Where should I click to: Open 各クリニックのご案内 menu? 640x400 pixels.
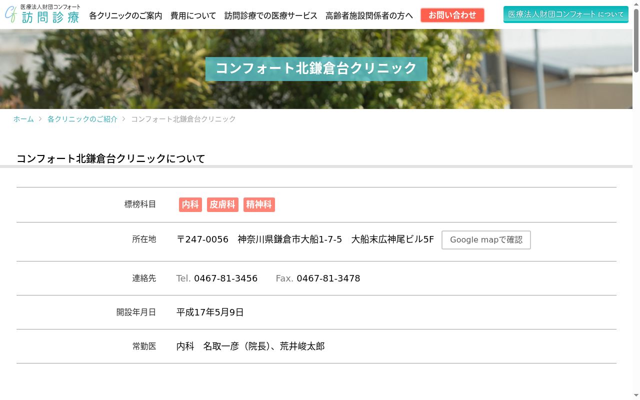click(125, 15)
